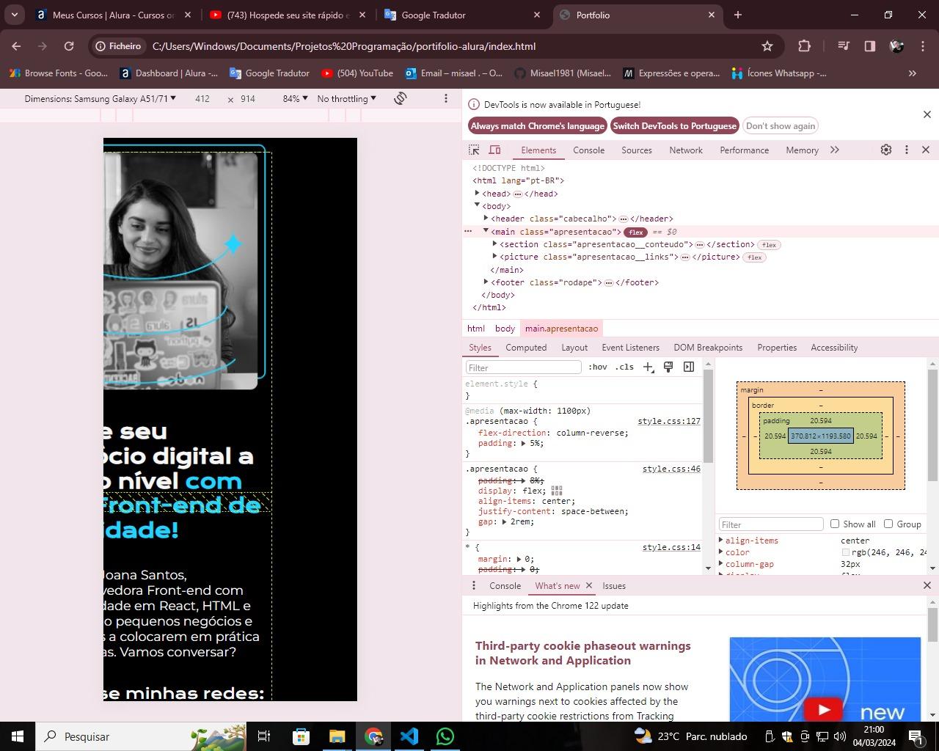This screenshot has width=939, height=751.
Task: Open DevTools settings gear
Action: [x=886, y=150]
